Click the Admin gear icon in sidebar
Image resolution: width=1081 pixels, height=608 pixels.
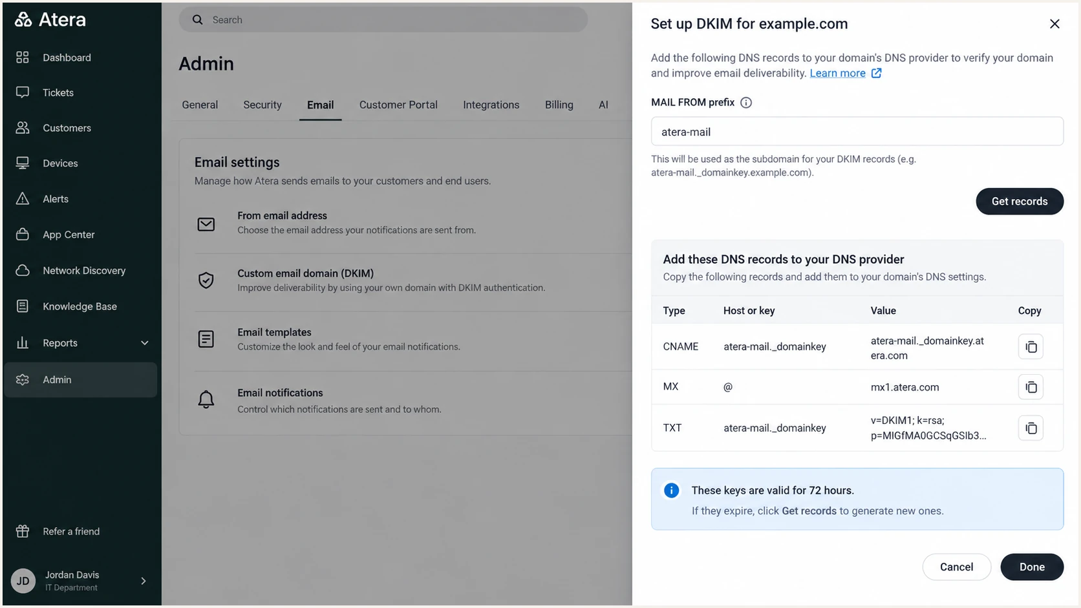[23, 380]
